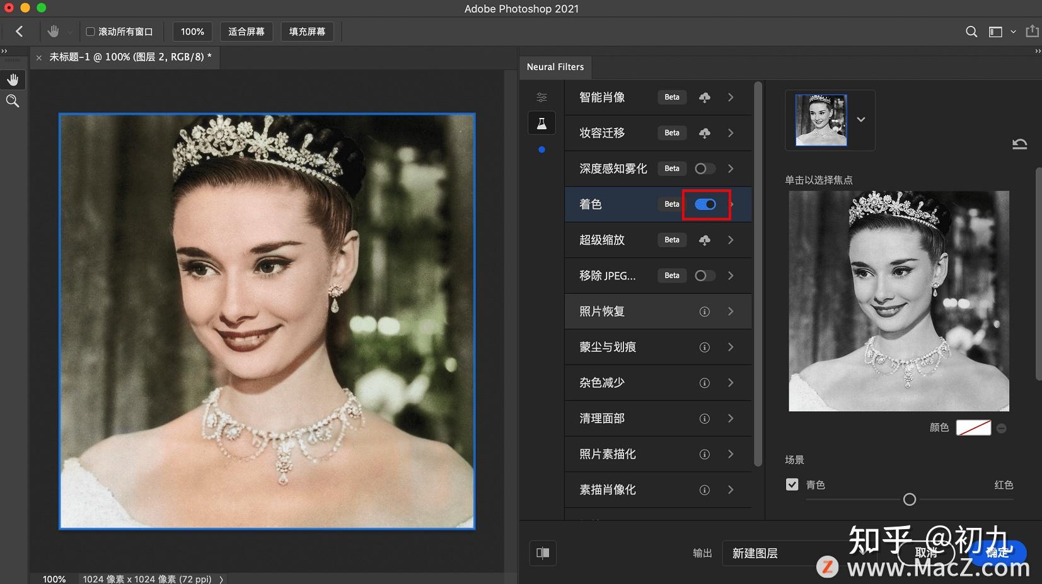Click the grayscale focal point preview image

tap(899, 301)
